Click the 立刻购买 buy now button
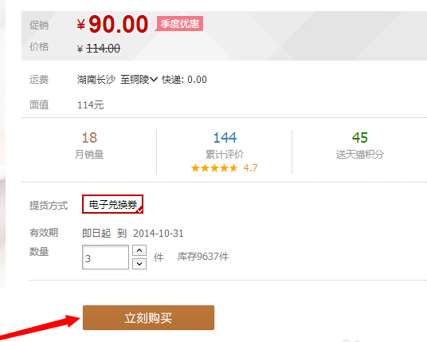427x342 pixels. click(148, 317)
